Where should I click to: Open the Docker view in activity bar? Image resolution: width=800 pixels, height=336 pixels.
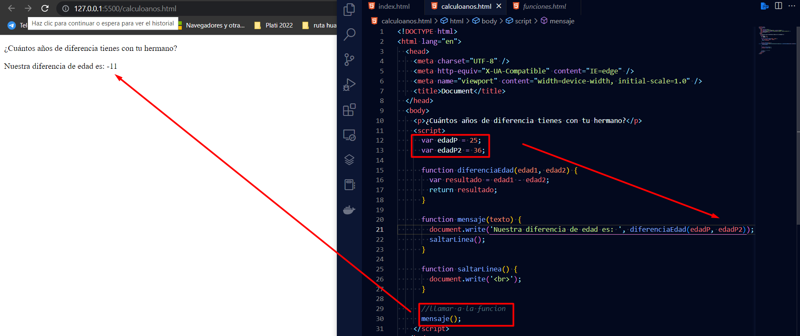tap(349, 210)
